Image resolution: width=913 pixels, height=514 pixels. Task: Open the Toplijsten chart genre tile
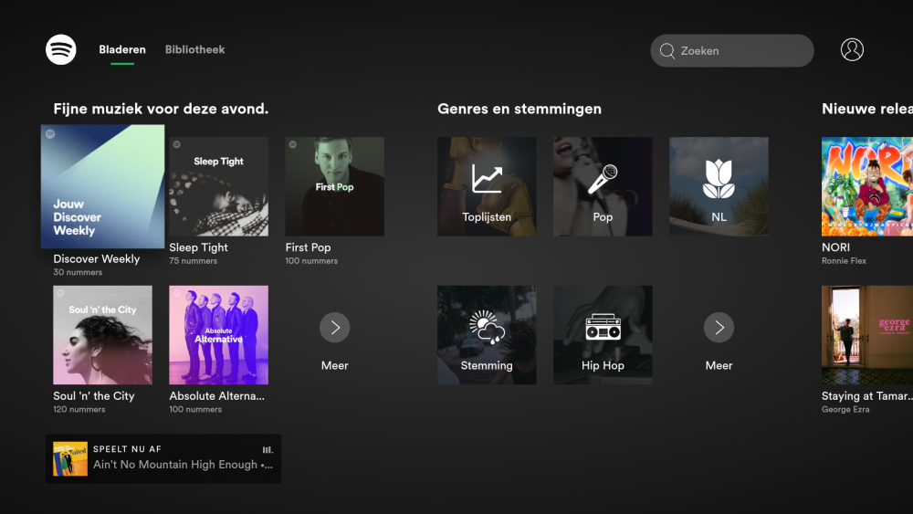(487, 186)
